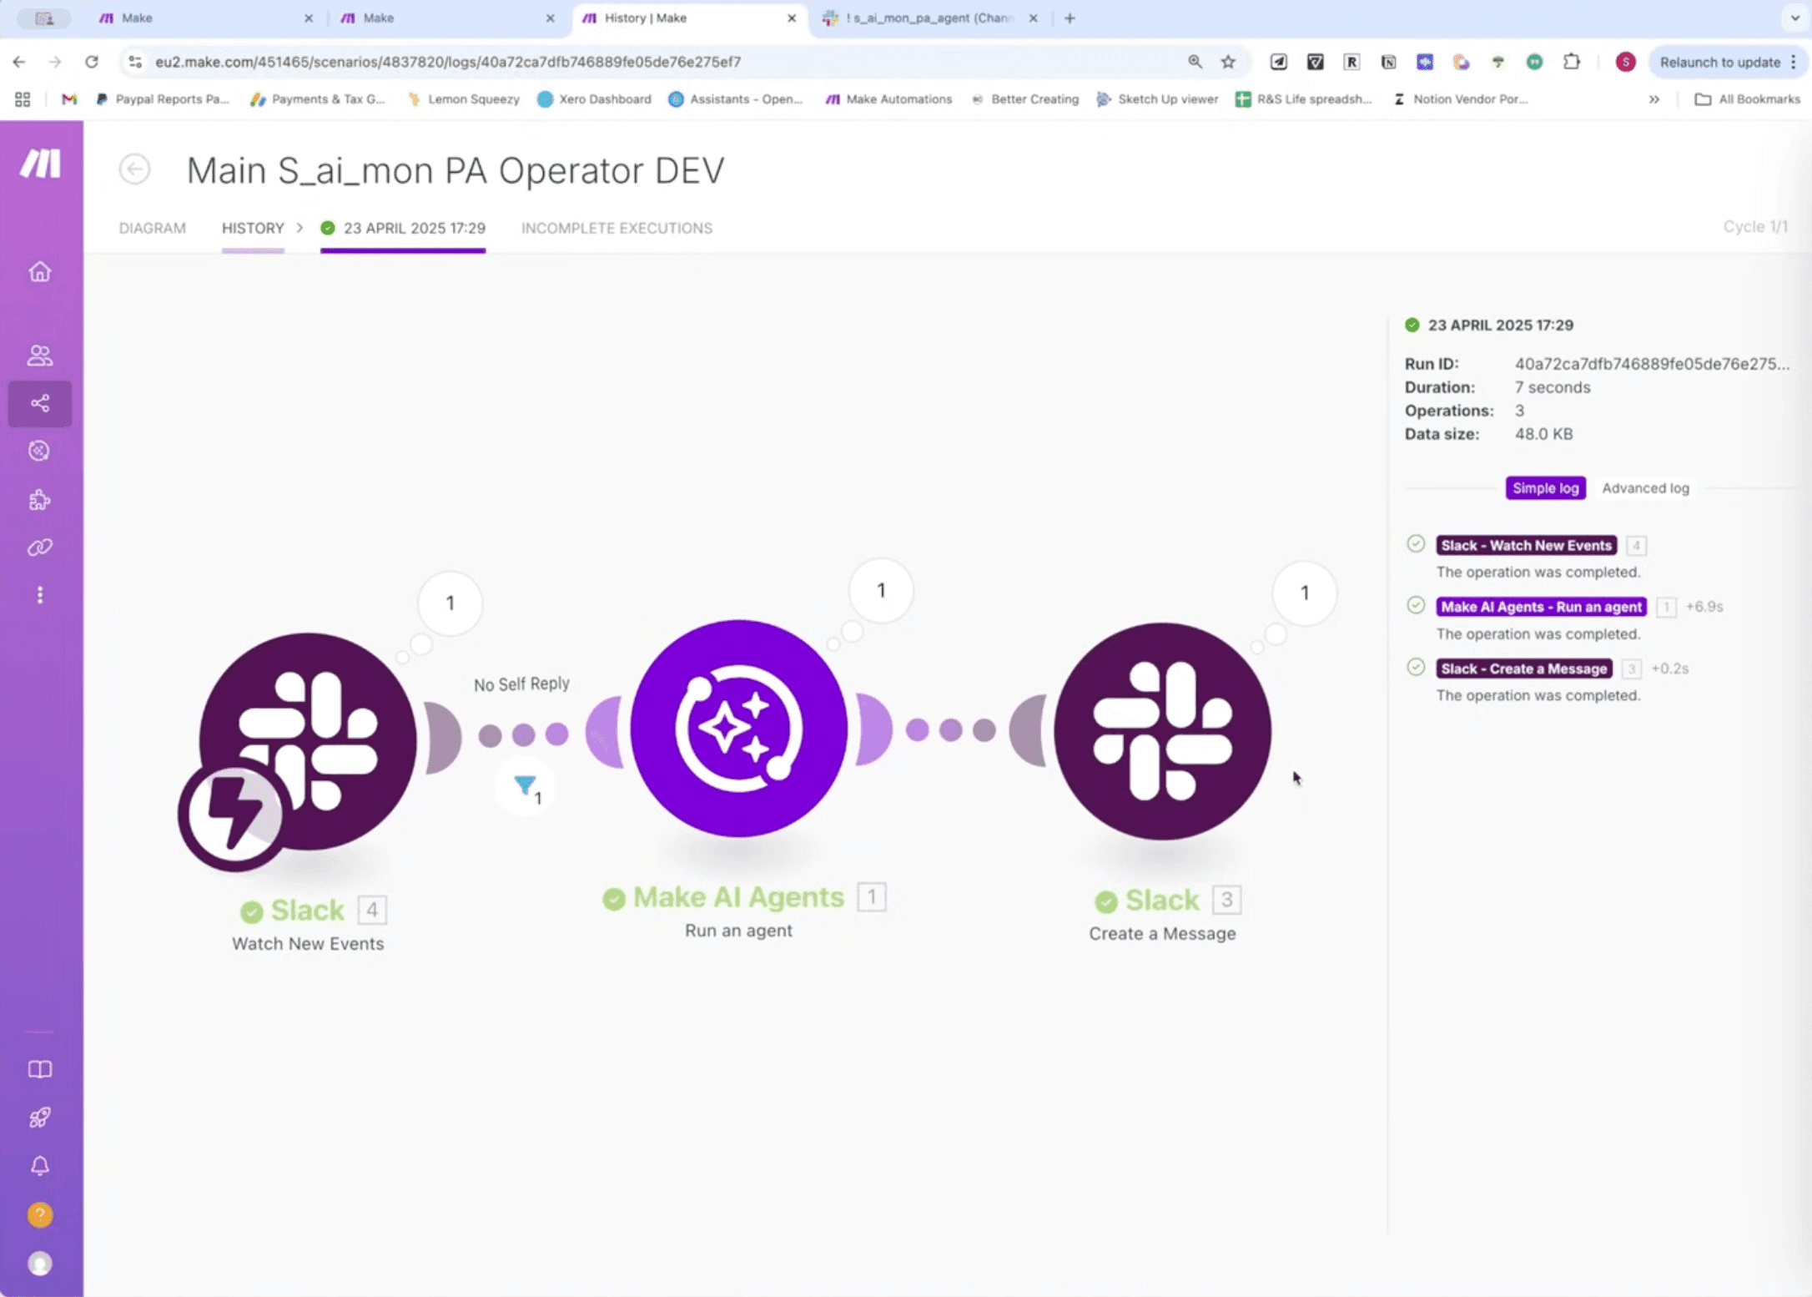Click Relaunch to update button
The height and width of the screenshot is (1297, 1812).
pos(1719,62)
